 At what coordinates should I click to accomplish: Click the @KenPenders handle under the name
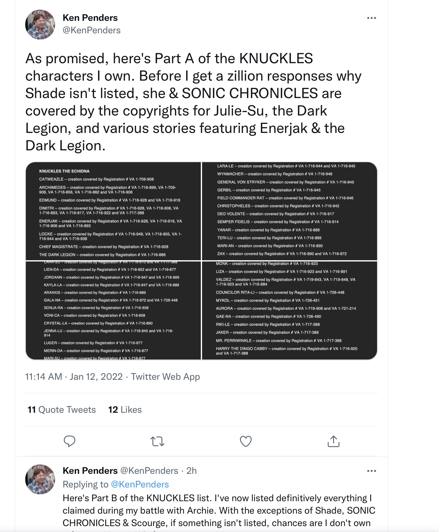(92, 30)
